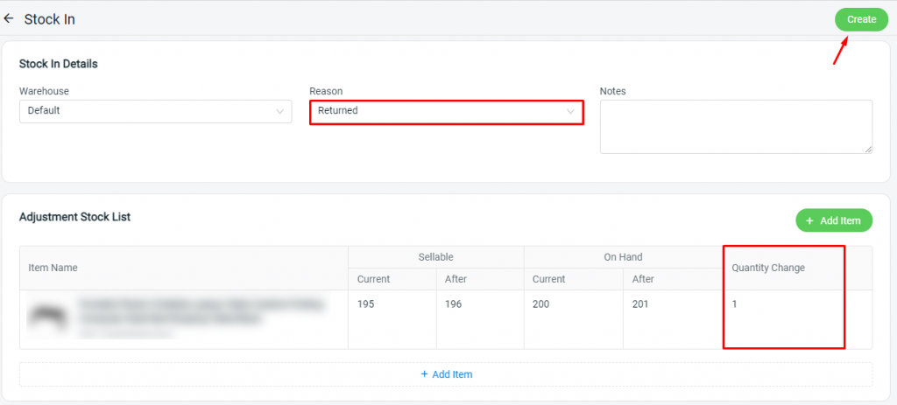
Task: Click the green Add Item button
Action: tap(834, 220)
